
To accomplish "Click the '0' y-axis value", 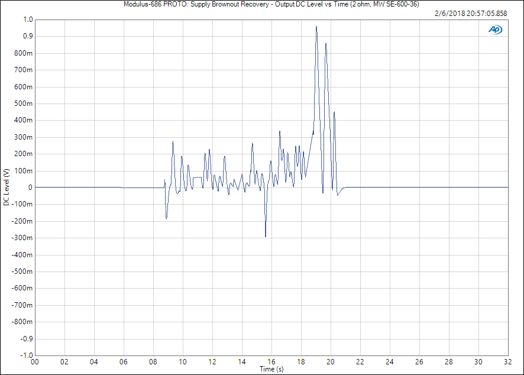I will [x=30, y=187].
